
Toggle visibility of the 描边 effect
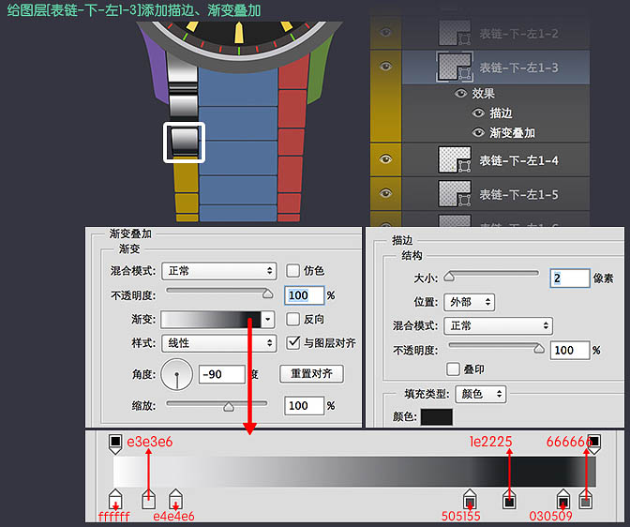(478, 113)
